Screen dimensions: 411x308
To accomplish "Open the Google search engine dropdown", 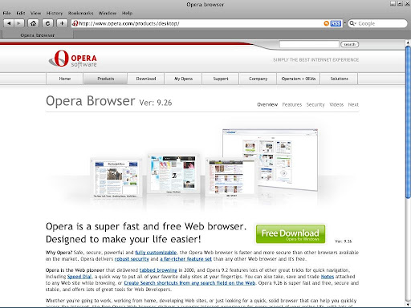I will 353,23.
